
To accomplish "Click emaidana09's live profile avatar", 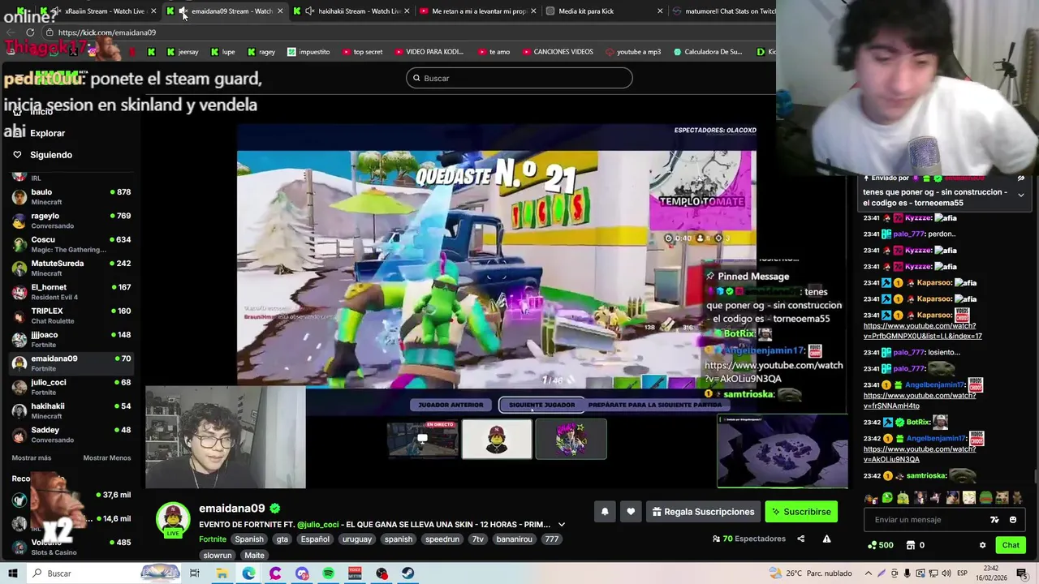I will pos(173,520).
